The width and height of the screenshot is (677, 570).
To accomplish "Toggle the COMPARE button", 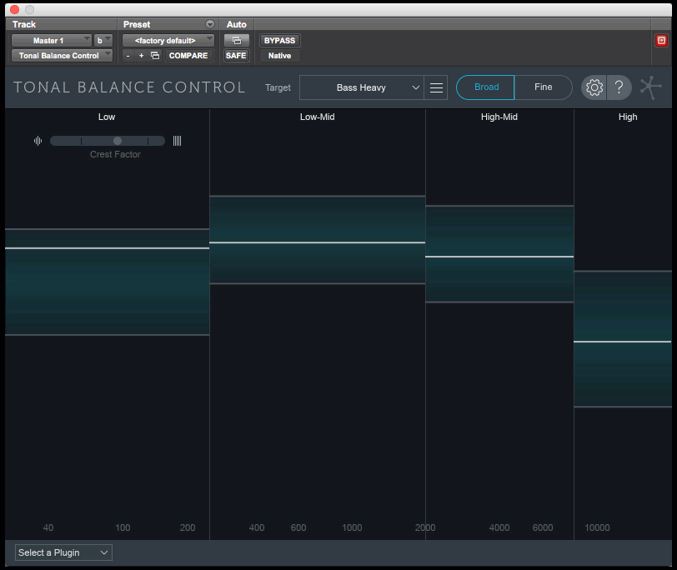I will pos(188,56).
